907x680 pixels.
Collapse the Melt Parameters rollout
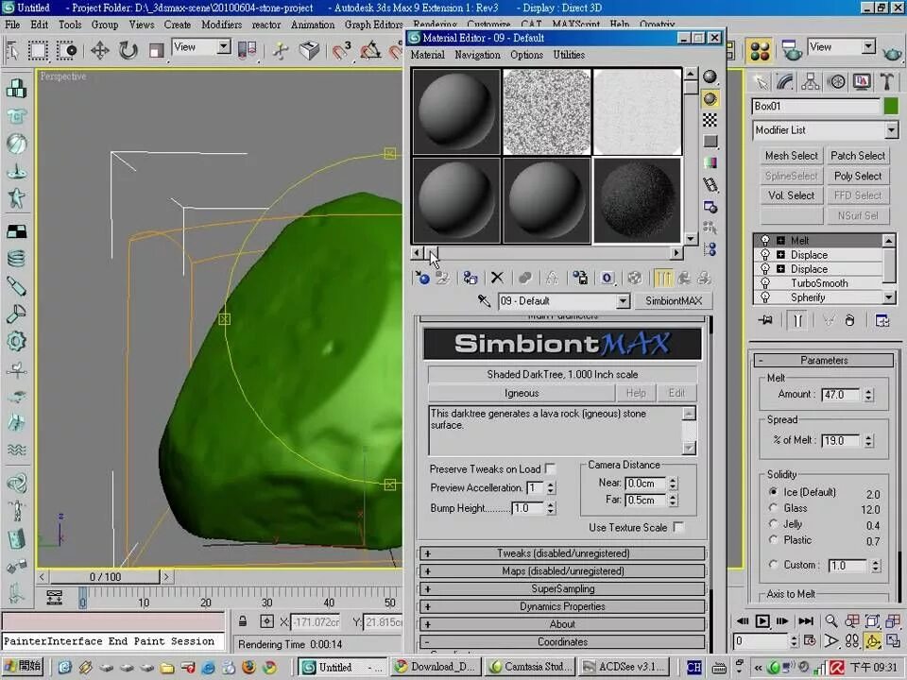pyautogui.click(x=824, y=360)
